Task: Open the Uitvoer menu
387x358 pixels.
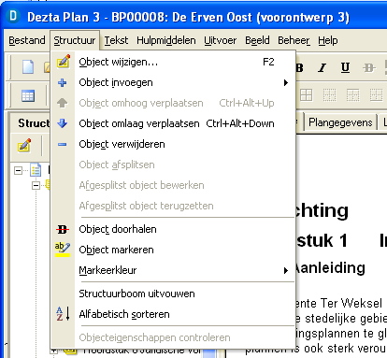Action: click(x=221, y=40)
